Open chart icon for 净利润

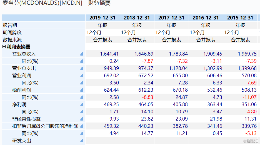pos(82,104)
